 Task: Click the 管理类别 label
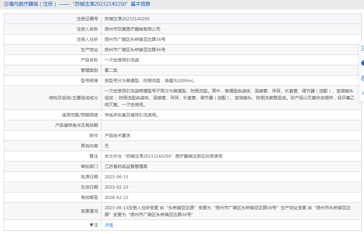click(89, 70)
